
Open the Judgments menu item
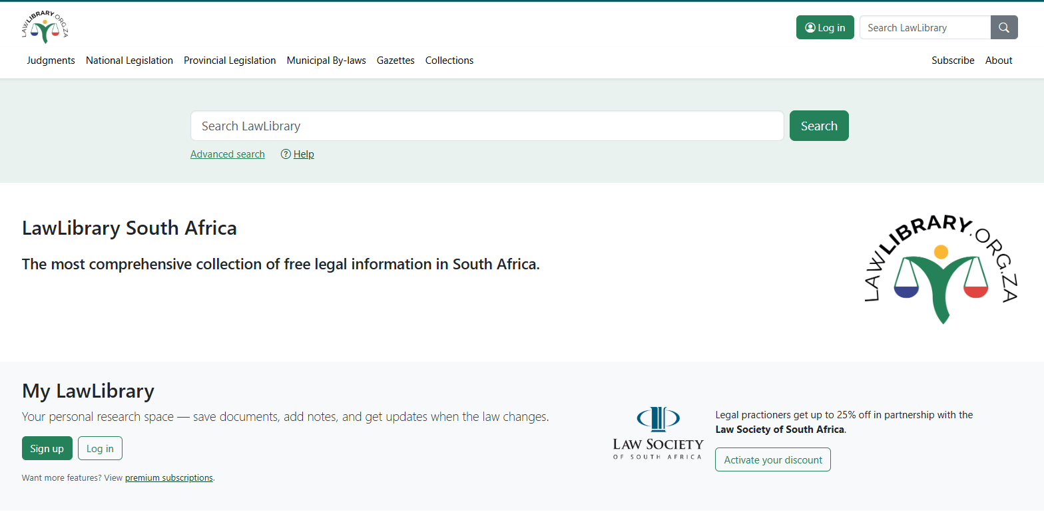(51, 61)
